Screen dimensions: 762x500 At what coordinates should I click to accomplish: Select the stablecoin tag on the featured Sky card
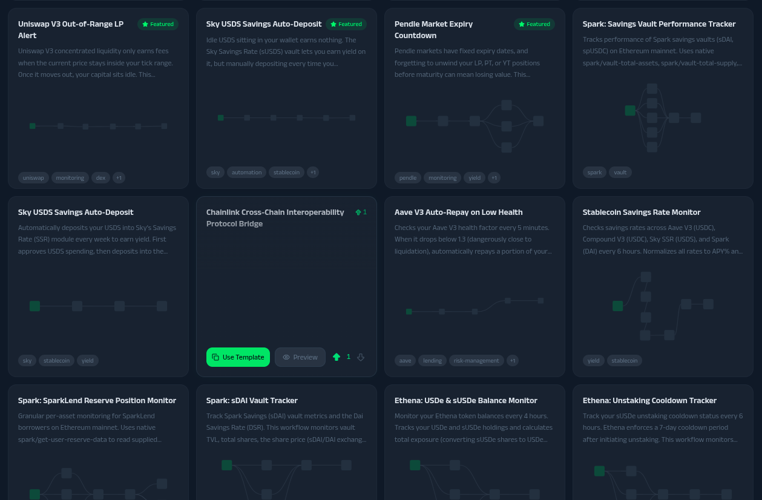[x=286, y=173]
